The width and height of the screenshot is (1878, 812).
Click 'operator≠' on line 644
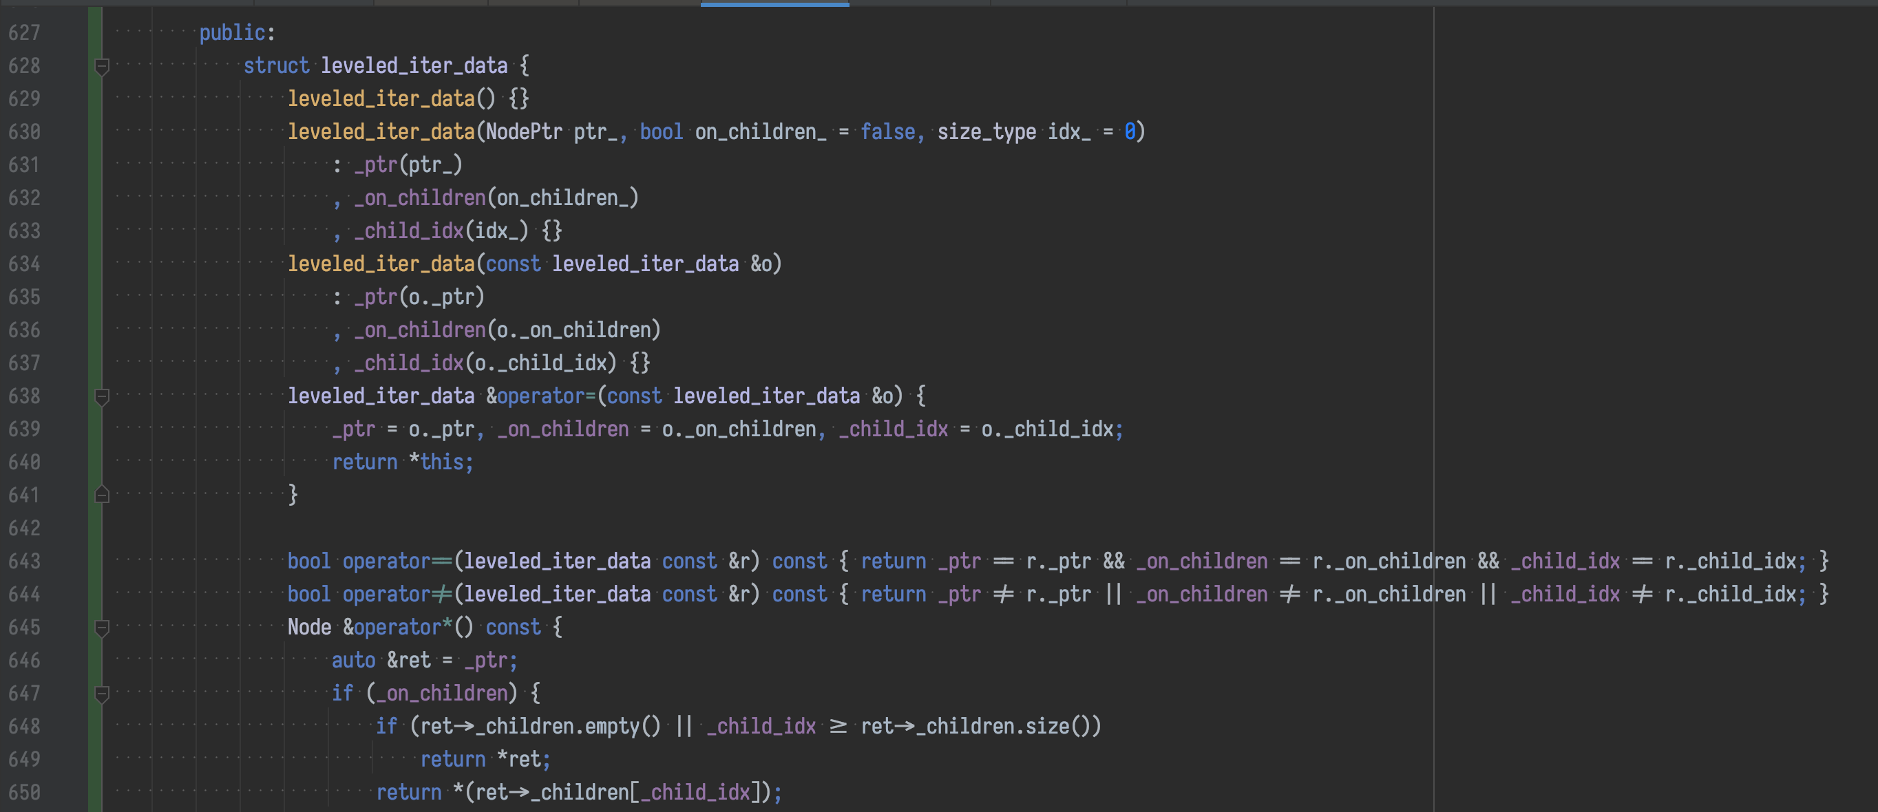397,594
